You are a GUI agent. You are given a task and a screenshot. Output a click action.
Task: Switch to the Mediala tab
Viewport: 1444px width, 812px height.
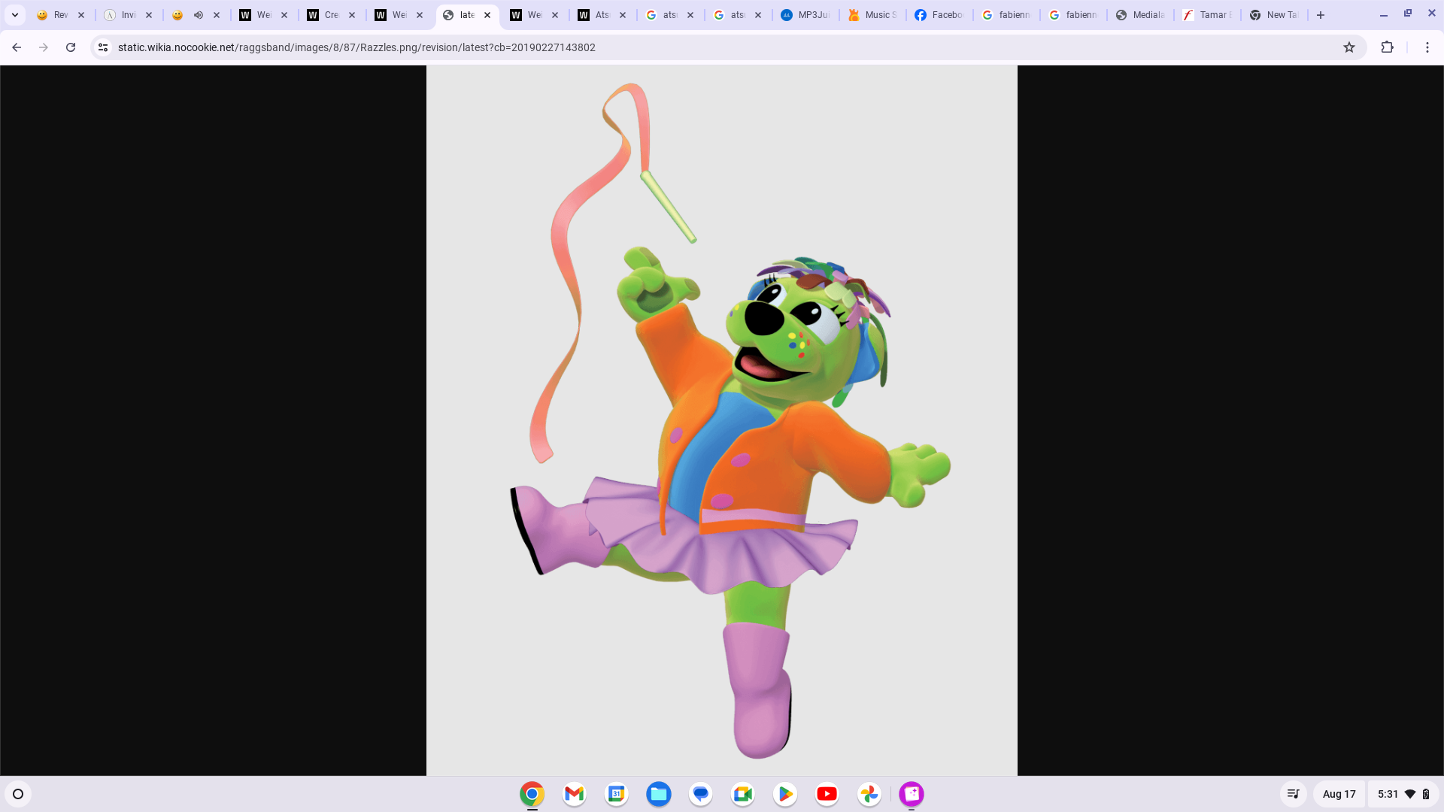pos(1141,15)
